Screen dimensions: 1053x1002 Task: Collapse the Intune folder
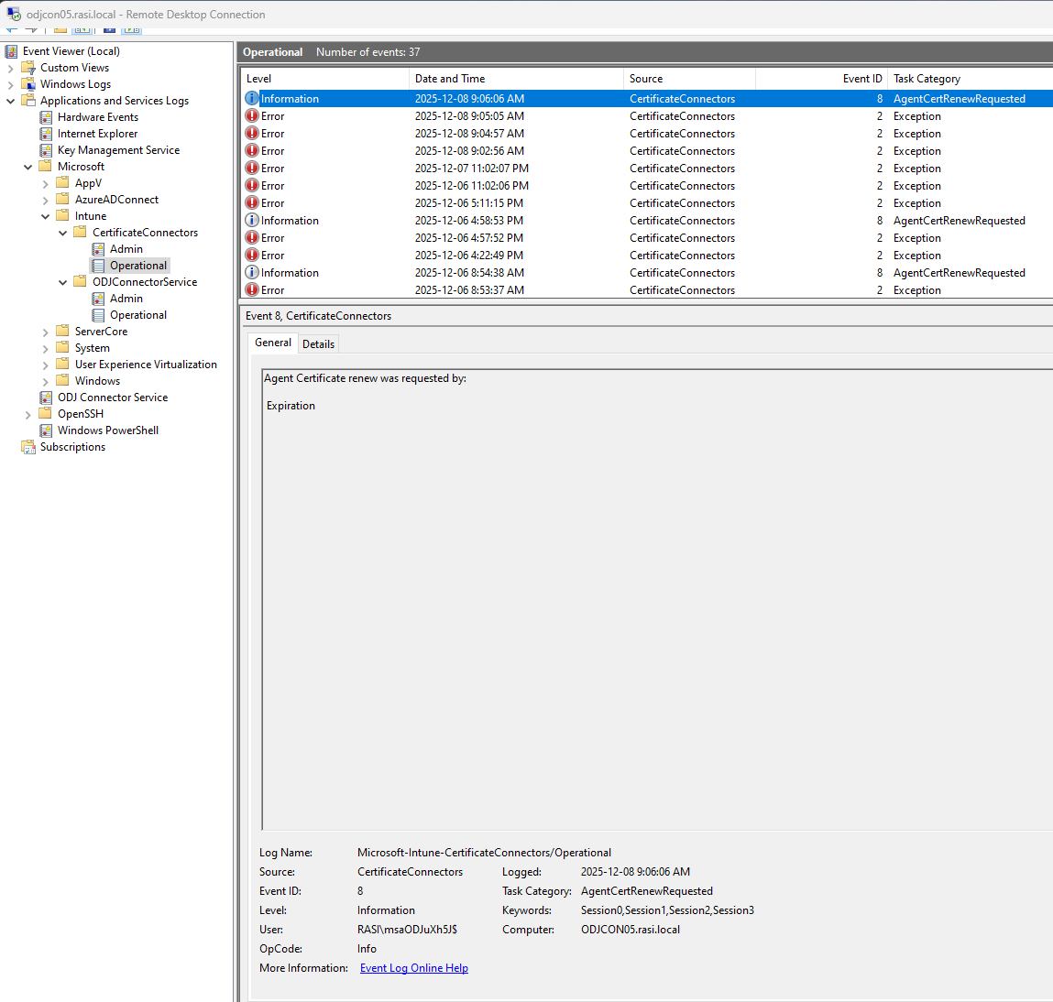tap(46, 216)
